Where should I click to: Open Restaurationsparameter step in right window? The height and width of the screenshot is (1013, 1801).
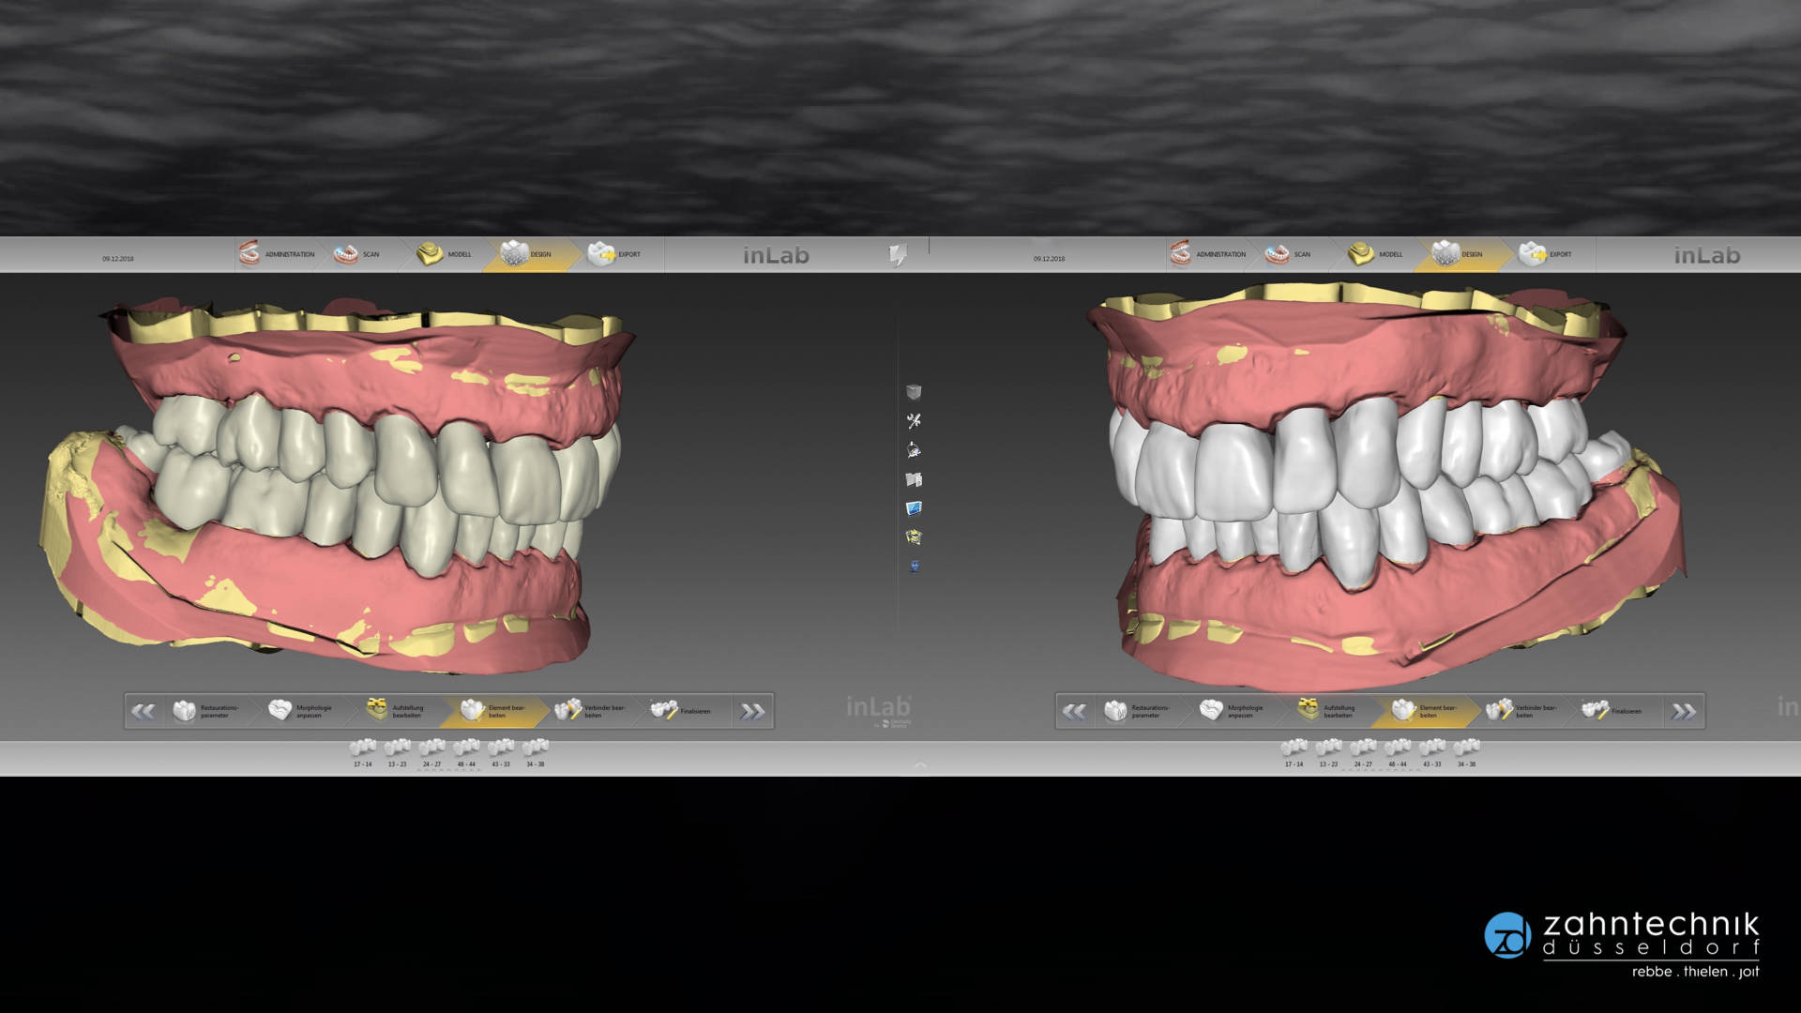point(1138,712)
